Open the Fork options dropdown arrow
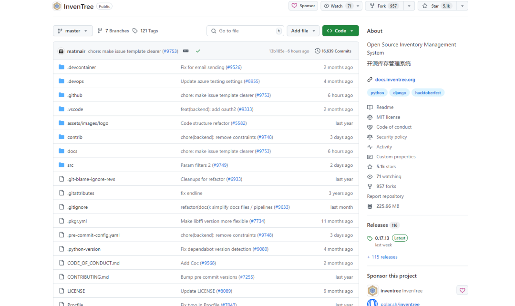This screenshot has width=515, height=306. point(409,6)
